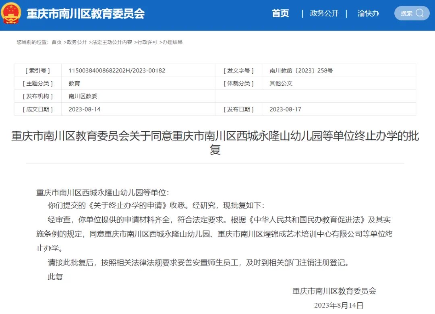This screenshot has height=314, width=435.
Task: Open 行政许可 breadcrumb link
Action: pyautogui.click(x=147, y=42)
